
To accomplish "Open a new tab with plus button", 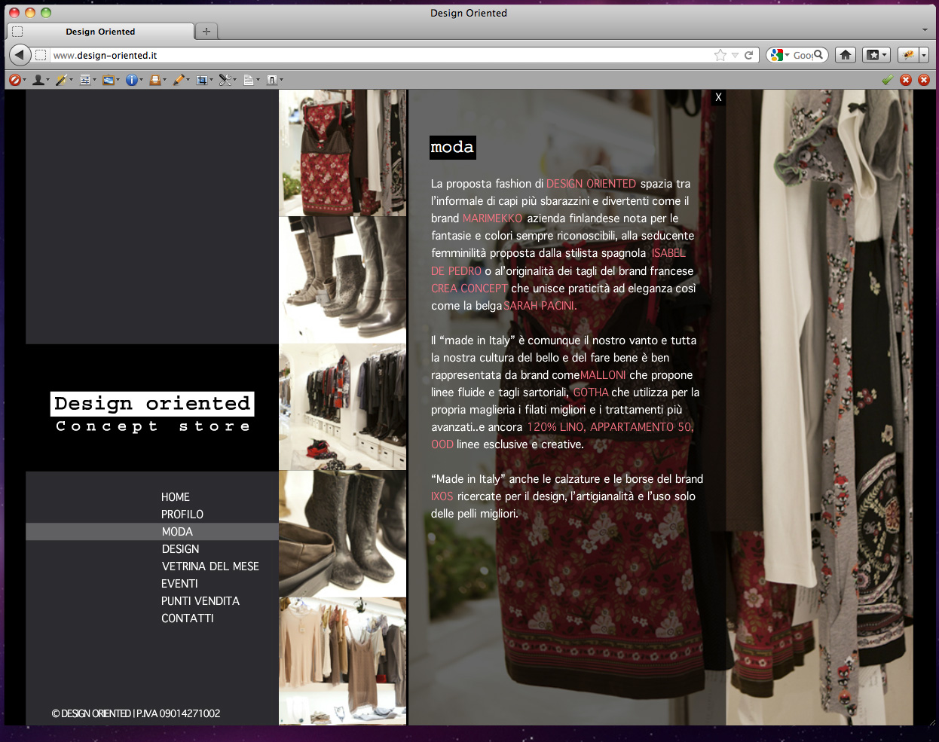I will click(206, 32).
